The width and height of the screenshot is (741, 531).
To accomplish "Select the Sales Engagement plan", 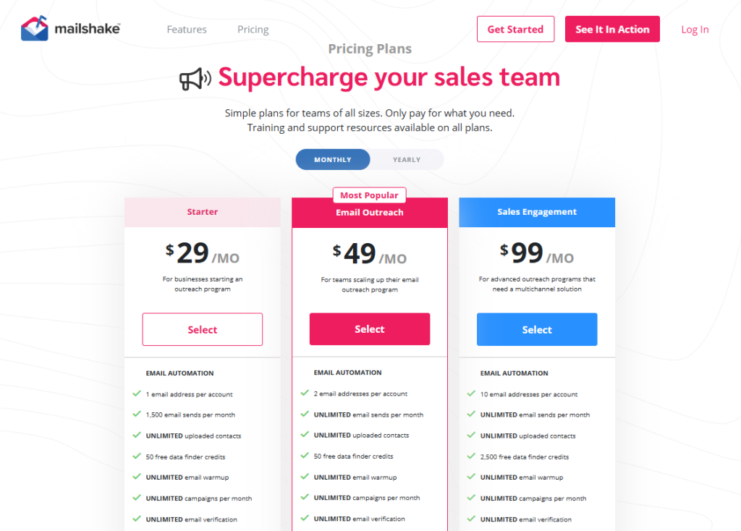I will pyautogui.click(x=536, y=329).
